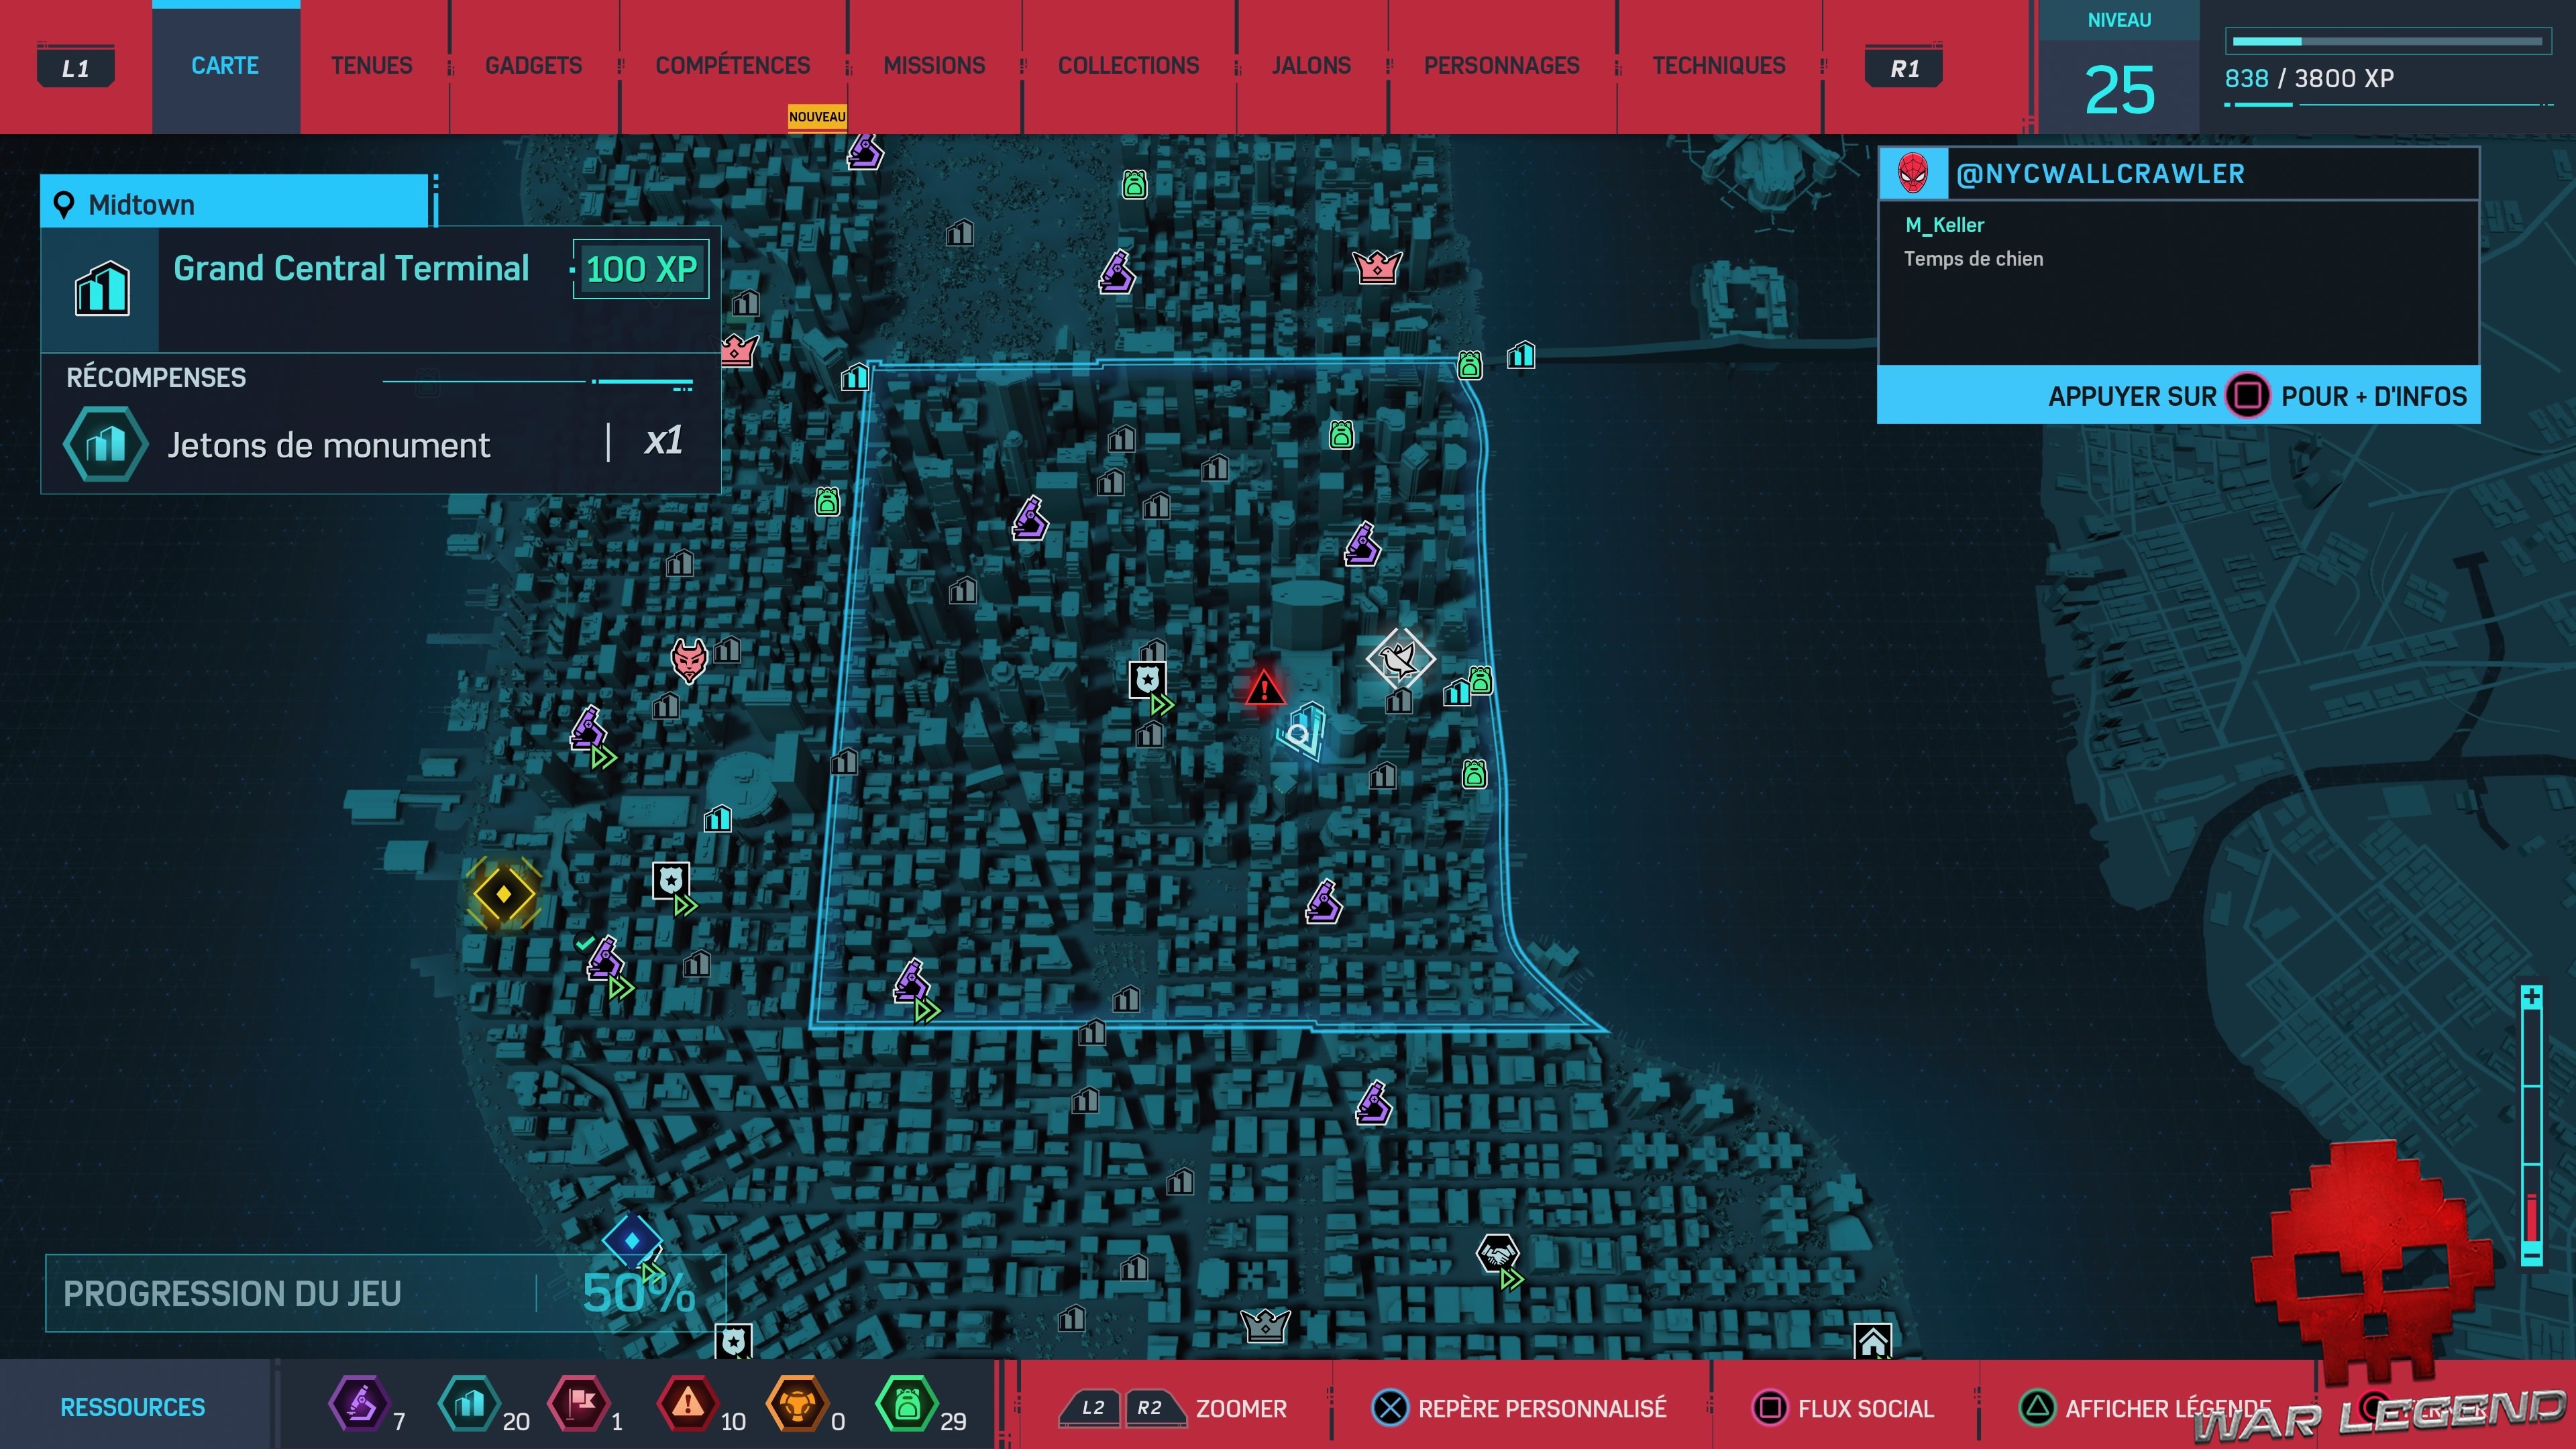The height and width of the screenshot is (1449, 2576).
Task: Select the white pigeon diamond marker
Action: coord(1400,658)
